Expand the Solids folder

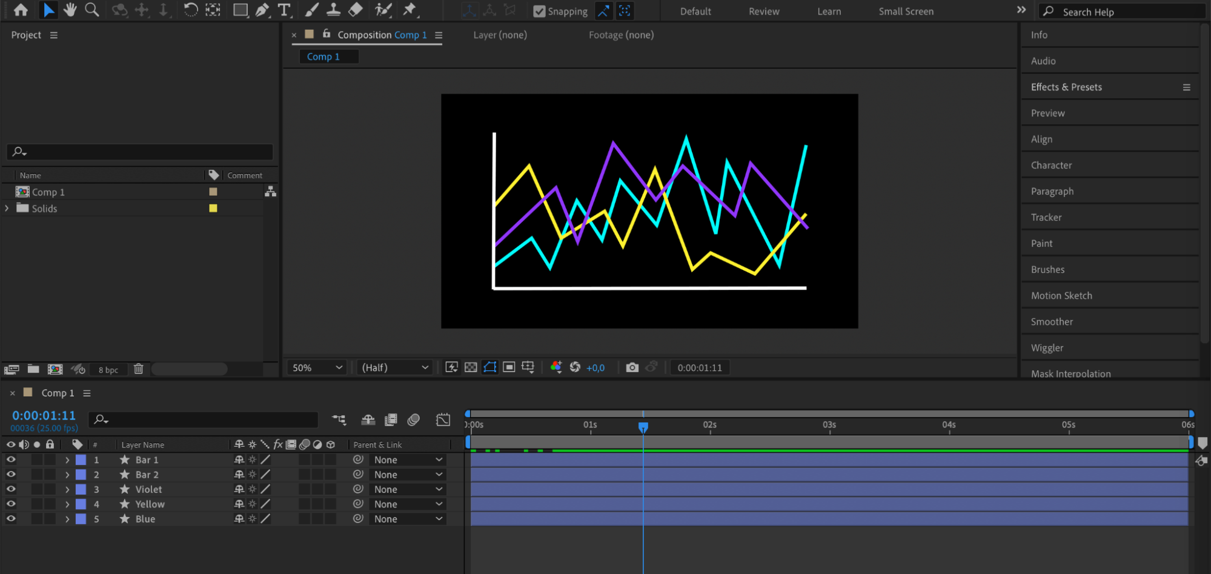point(7,208)
